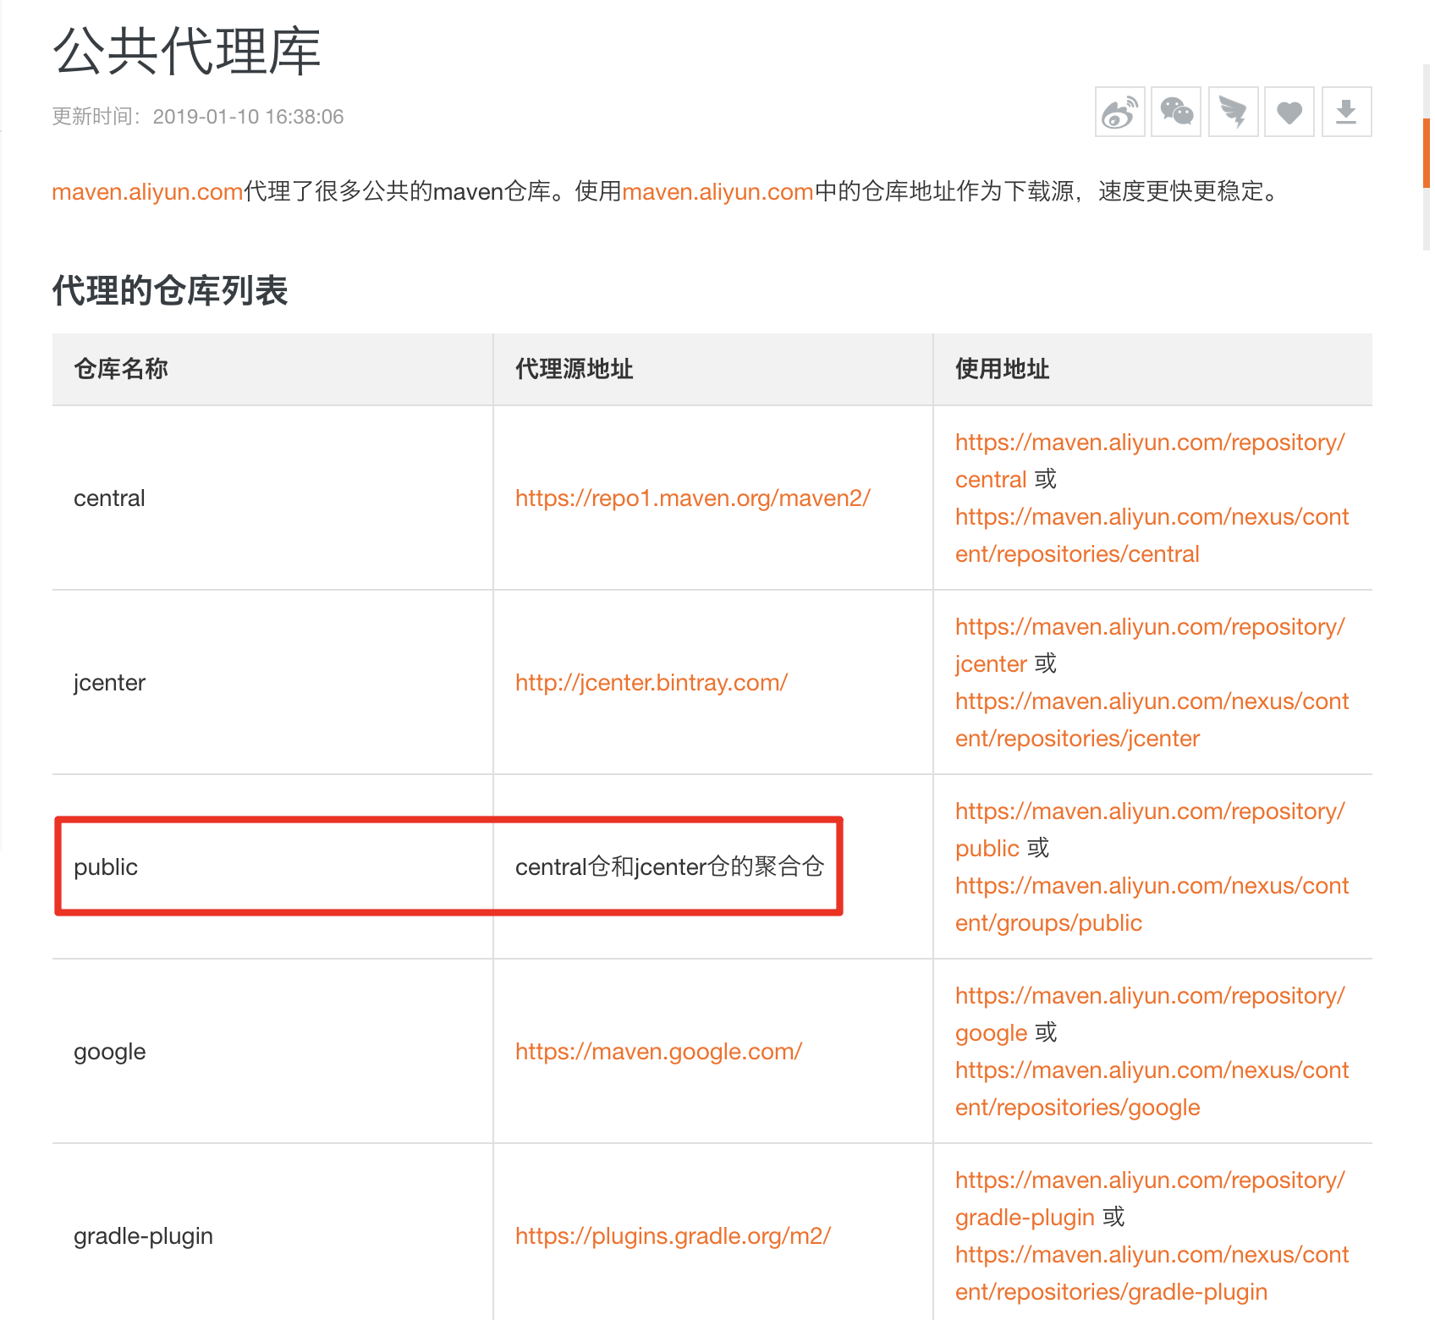Open aliyun repository/gradle-plugin usage link
The image size is (1435, 1320).
(1150, 1198)
